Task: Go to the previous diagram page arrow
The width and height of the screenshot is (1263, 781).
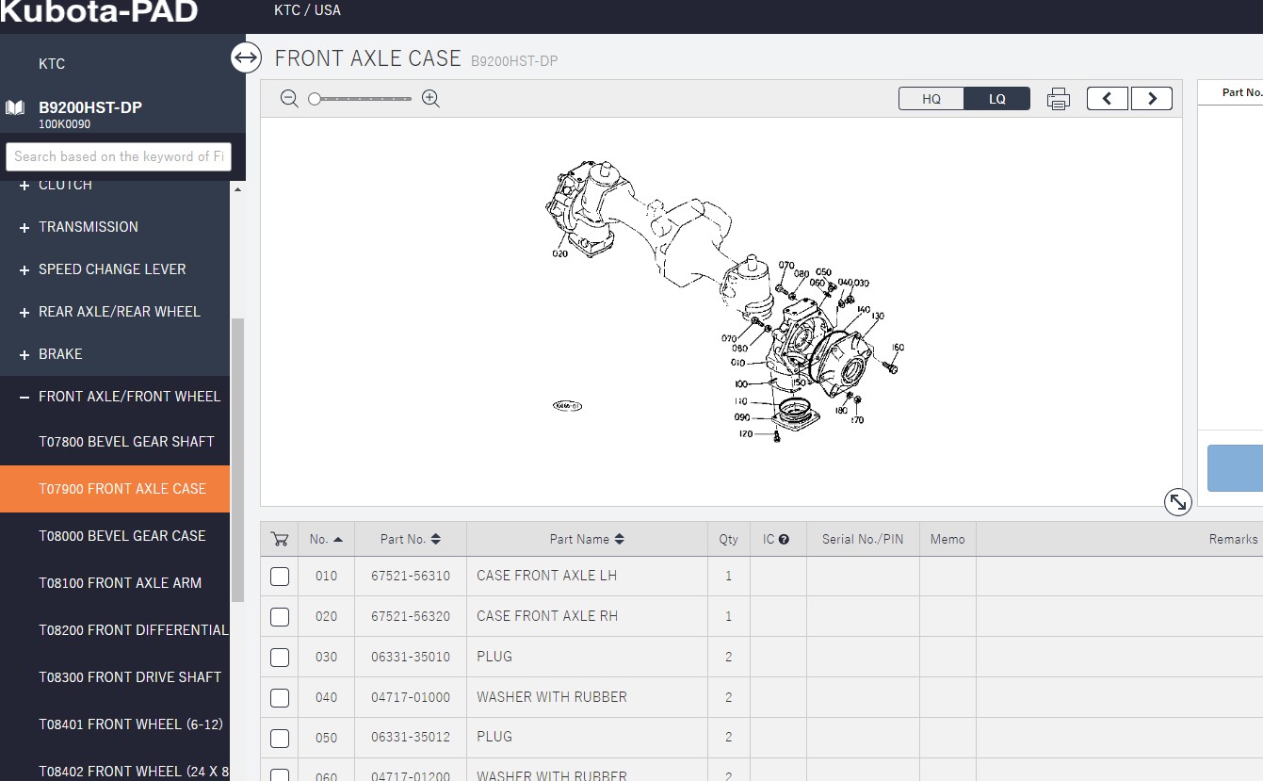Action: [1108, 99]
